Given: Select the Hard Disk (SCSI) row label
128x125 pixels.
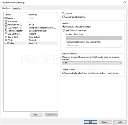Looking at the screenshot, I should tap(15, 25).
